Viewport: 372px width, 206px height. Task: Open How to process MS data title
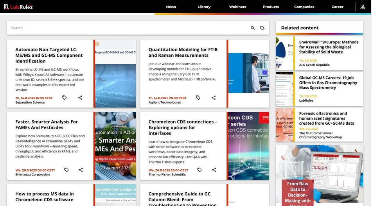point(45,197)
